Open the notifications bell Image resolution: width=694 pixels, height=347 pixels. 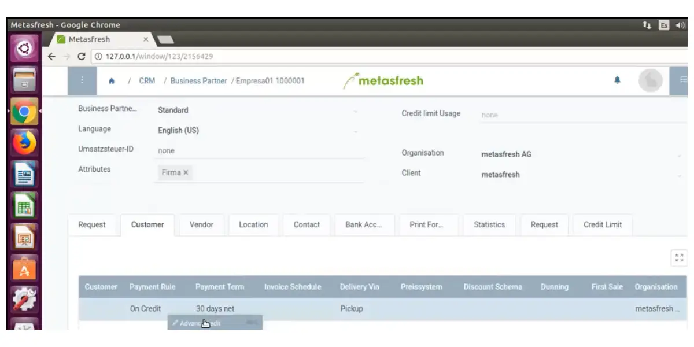click(x=617, y=80)
